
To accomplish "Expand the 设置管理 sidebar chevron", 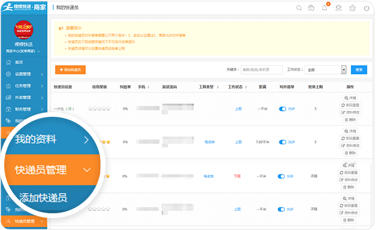I will click(x=42, y=74).
